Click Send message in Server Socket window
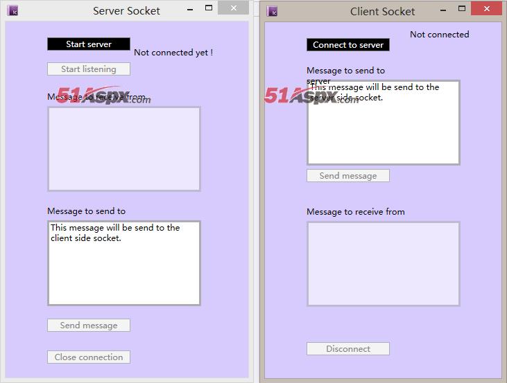Viewport: 507px width, 383px height. click(x=89, y=326)
